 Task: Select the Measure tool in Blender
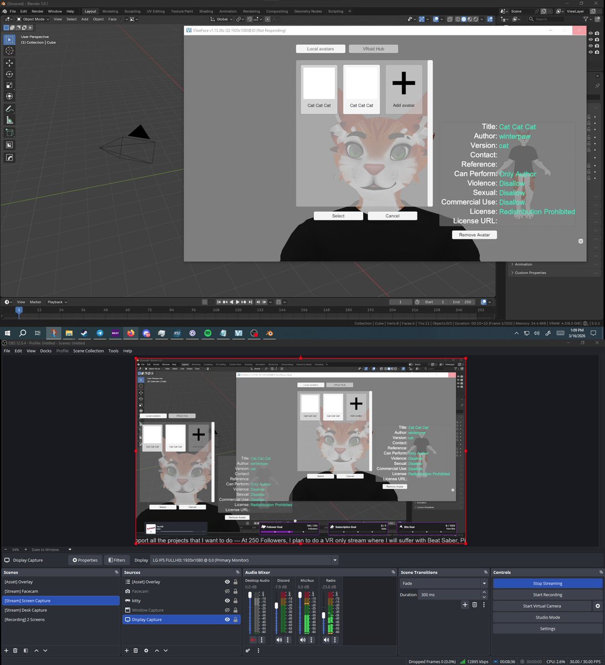(x=9, y=120)
